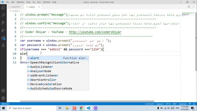
Task: Follow the youtube.com/codershiyar link
Action: (95, 32)
